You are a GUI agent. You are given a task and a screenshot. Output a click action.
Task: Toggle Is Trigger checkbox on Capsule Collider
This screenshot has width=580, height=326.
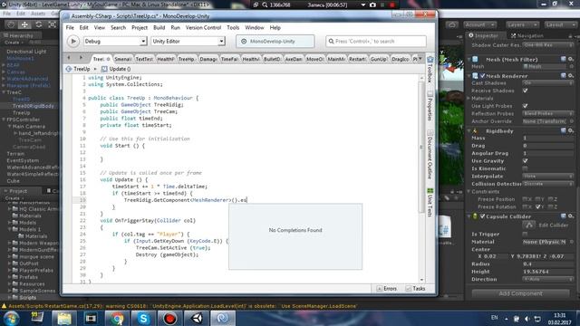(x=526, y=234)
